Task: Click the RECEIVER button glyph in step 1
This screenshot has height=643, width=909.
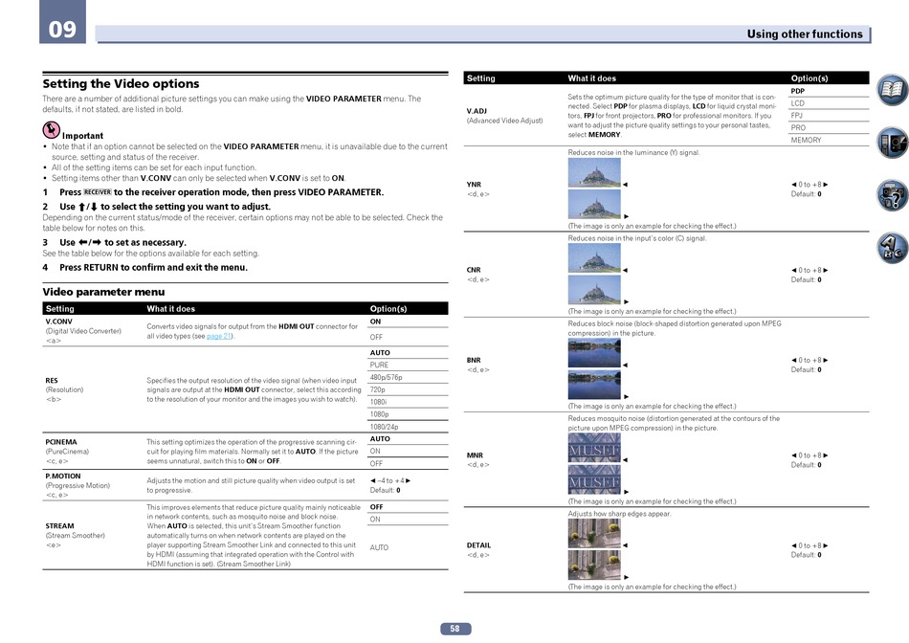Action: click(x=98, y=192)
